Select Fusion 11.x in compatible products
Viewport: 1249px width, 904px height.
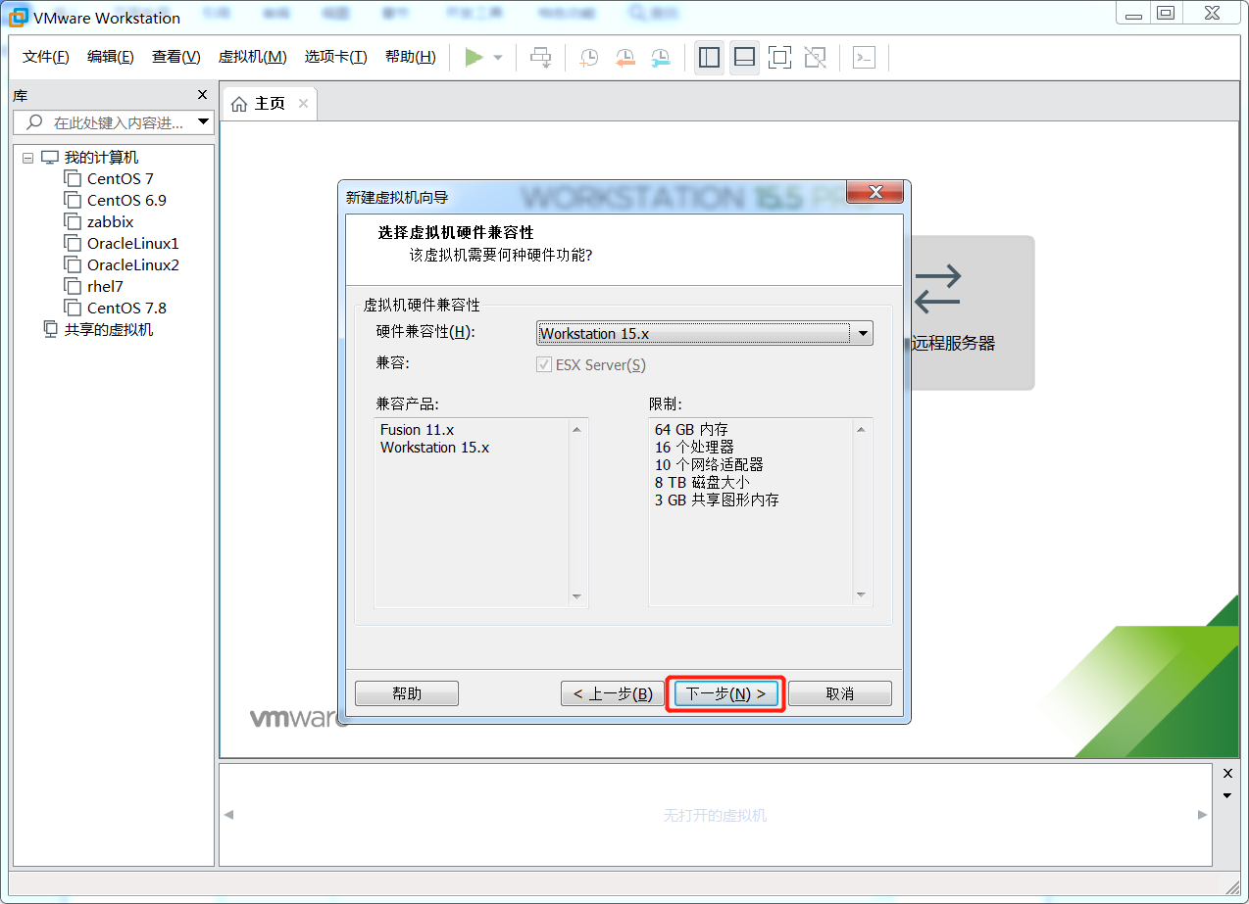(x=418, y=430)
